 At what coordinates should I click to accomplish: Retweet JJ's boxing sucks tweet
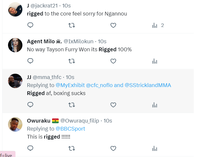coord(72,105)
